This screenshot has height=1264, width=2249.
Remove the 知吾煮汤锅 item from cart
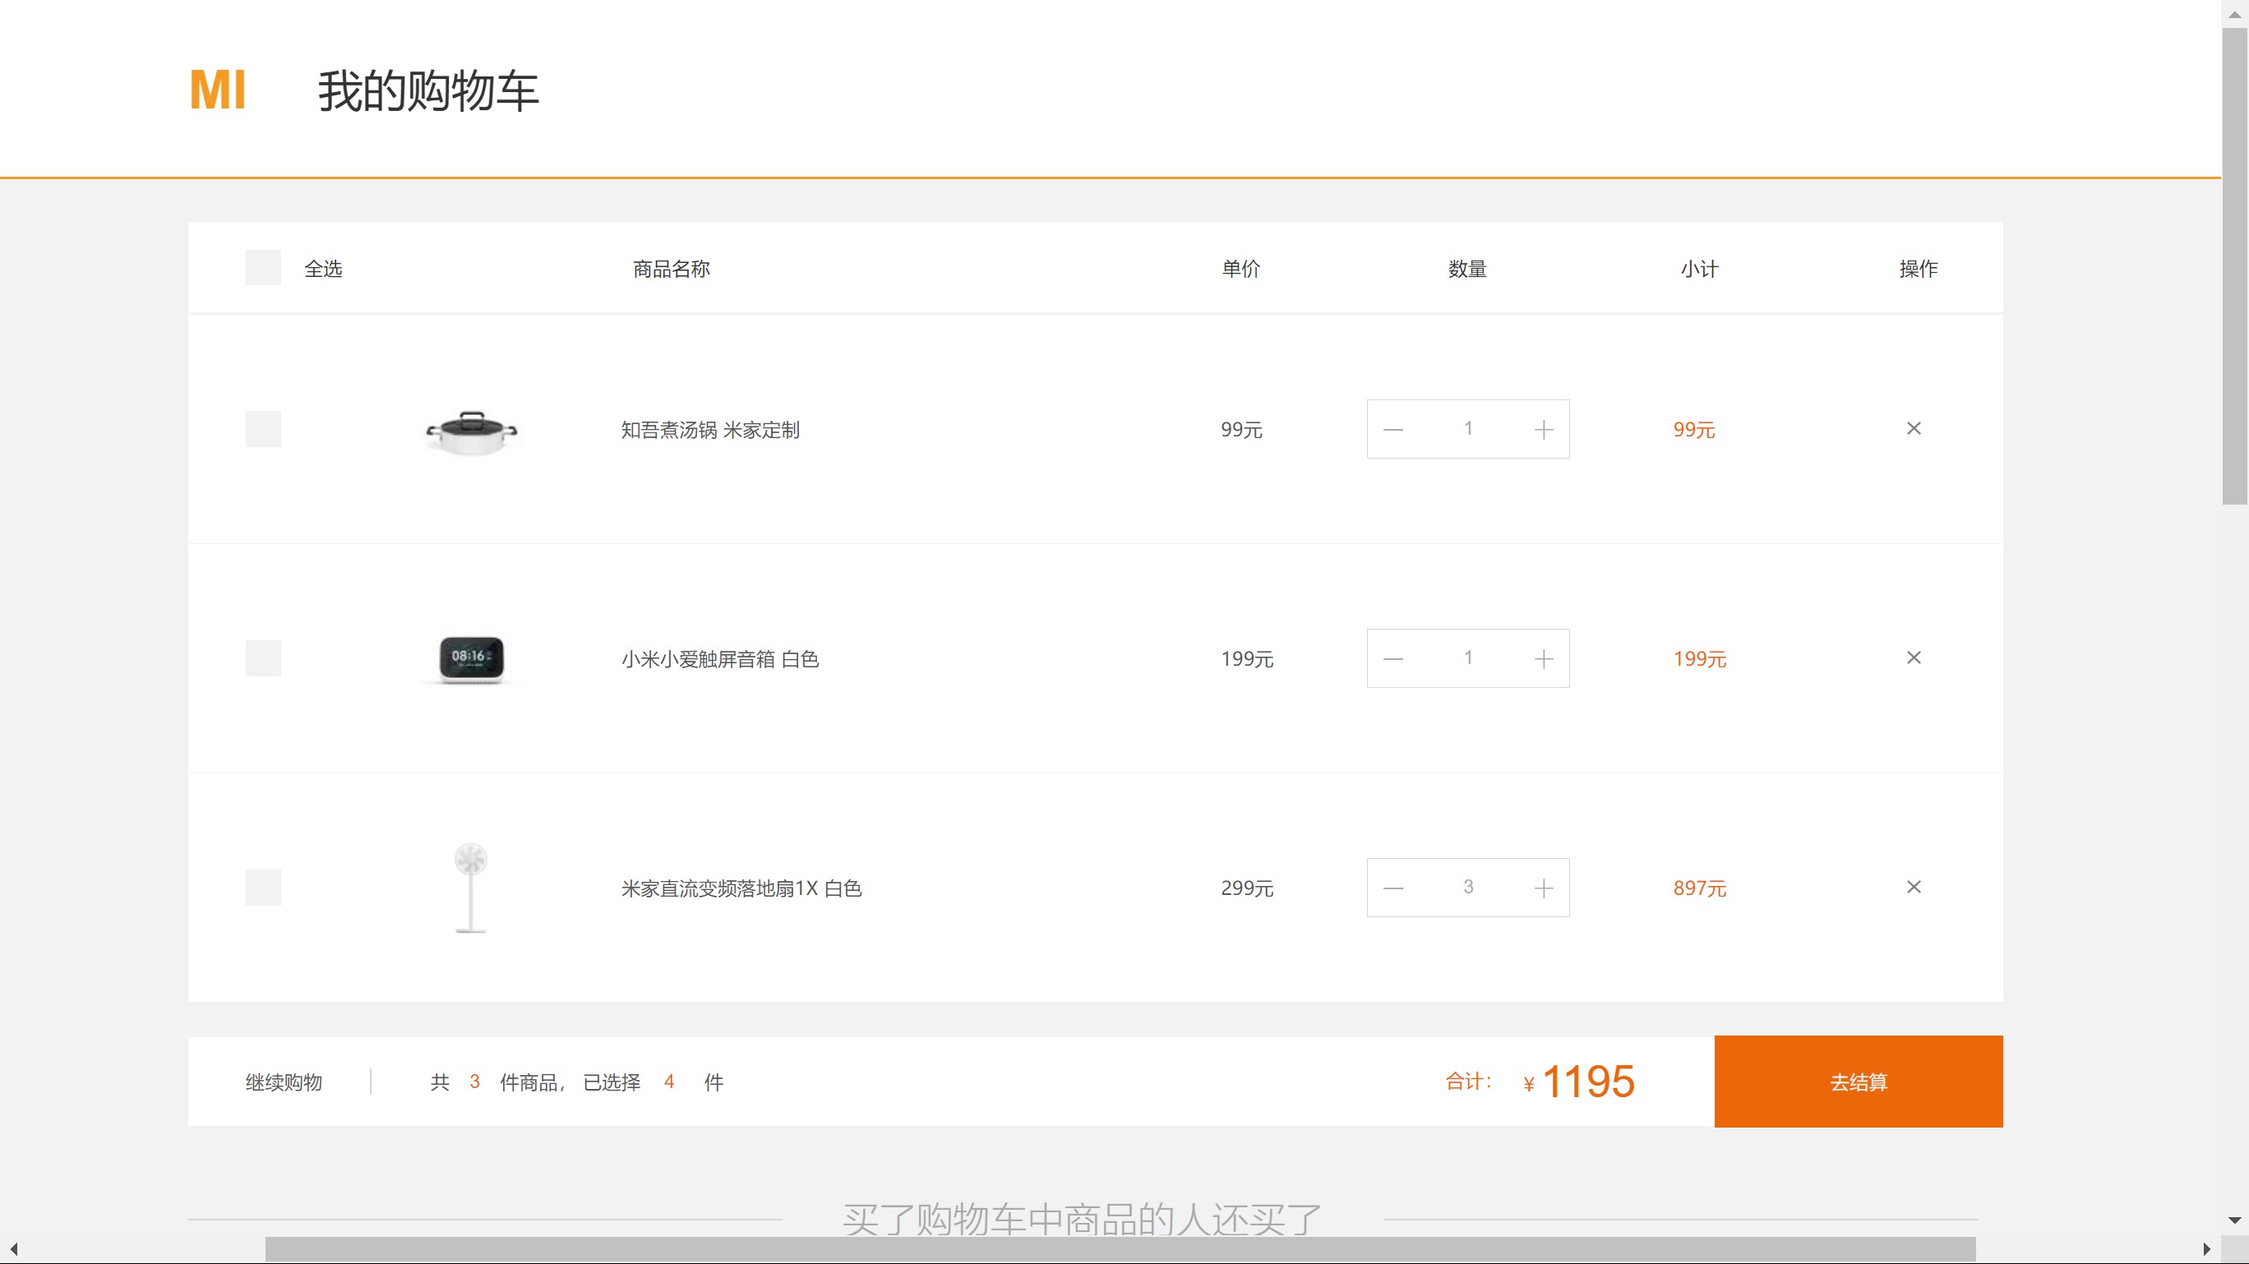[x=1913, y=429]
